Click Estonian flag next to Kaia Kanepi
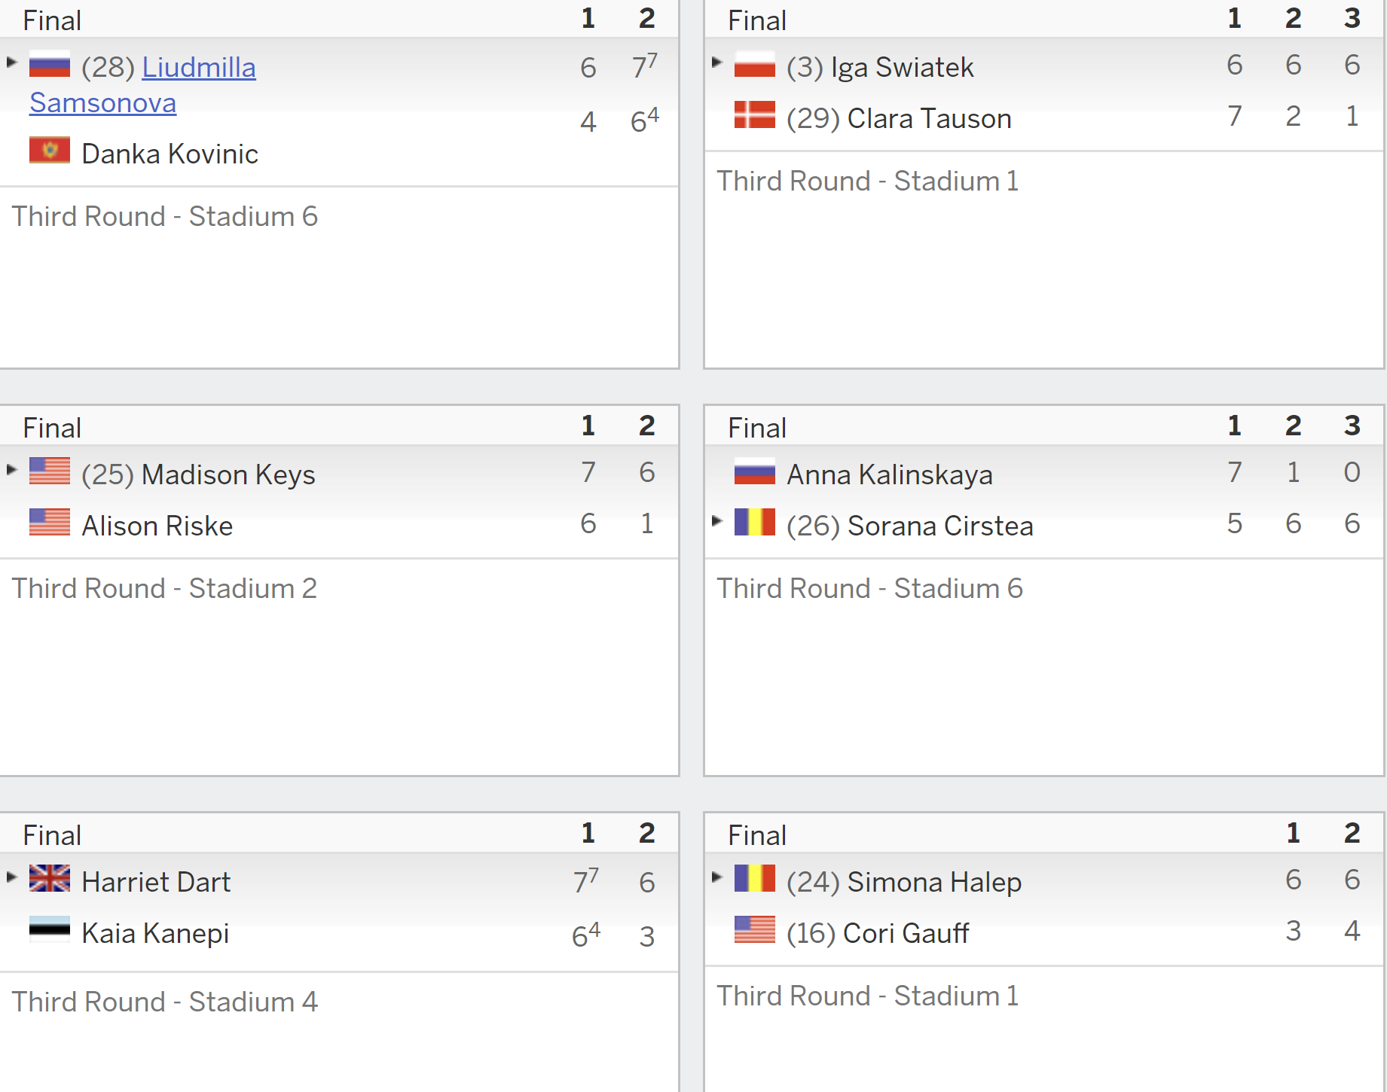Screen dimensions: 1387x1092 (50, 929)
